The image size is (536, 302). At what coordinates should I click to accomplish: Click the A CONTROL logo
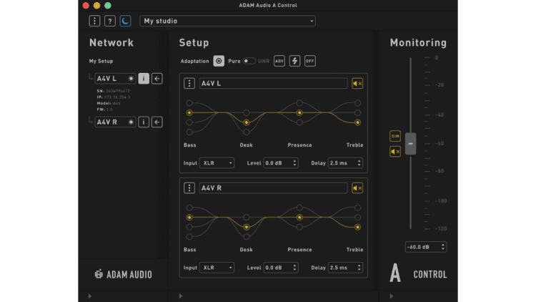coord(418,273)
